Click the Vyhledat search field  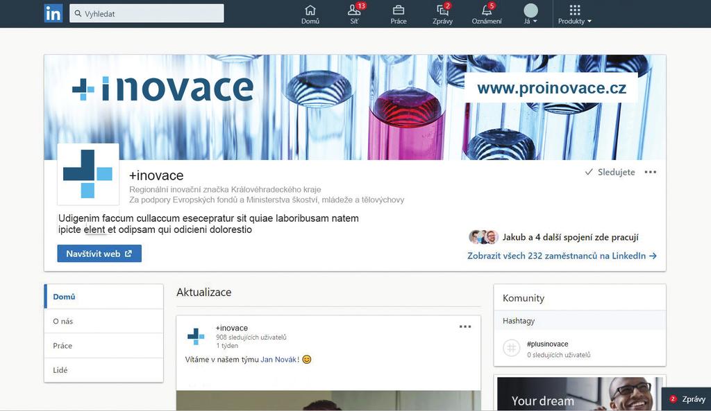pos(147,14)
